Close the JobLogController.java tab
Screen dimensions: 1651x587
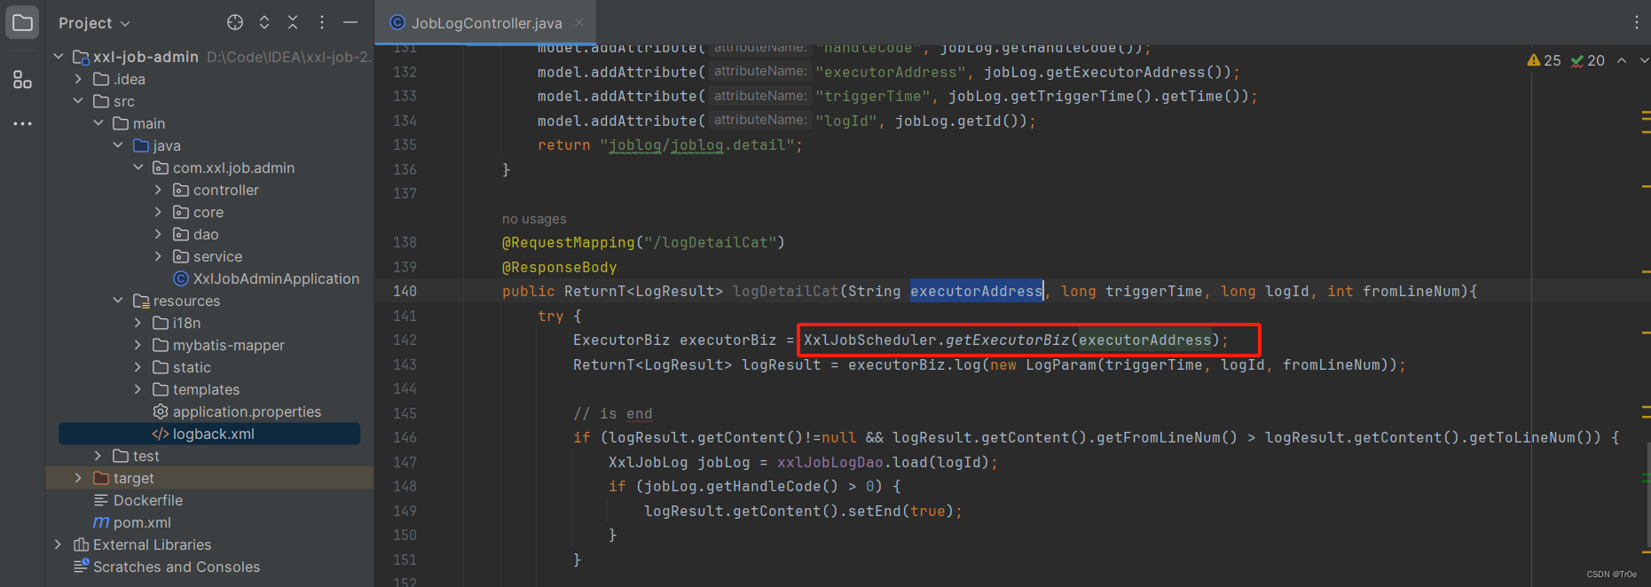tap(579, 22)
